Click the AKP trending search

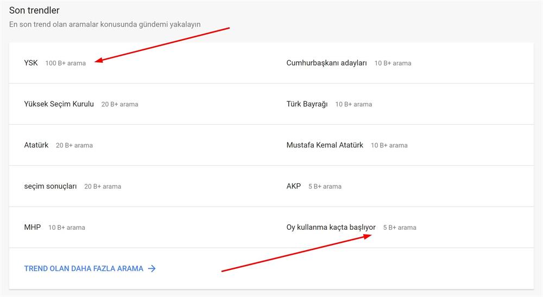tap(294, 186)
